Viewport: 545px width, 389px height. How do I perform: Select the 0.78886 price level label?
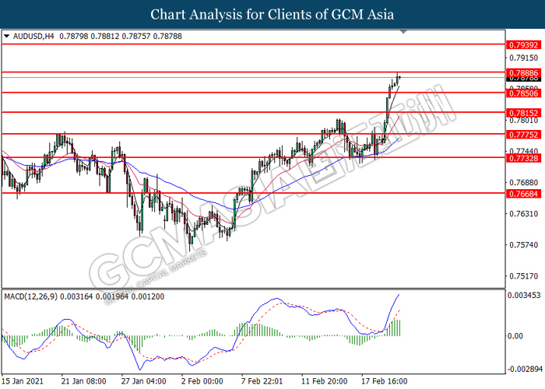524,73
